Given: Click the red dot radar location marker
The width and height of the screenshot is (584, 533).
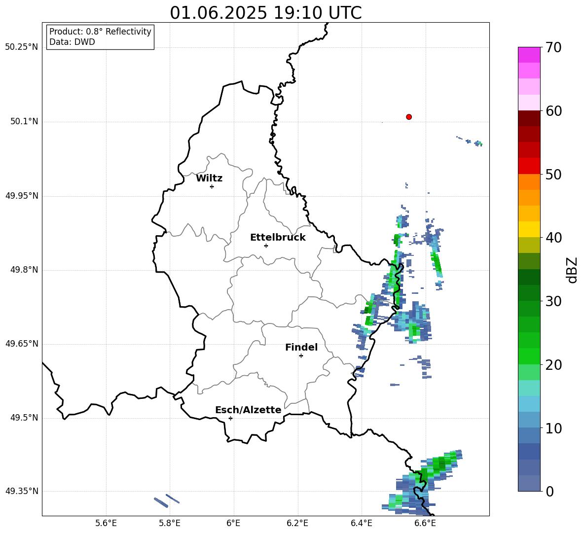Looking at the screenshot, I should 409,117.
